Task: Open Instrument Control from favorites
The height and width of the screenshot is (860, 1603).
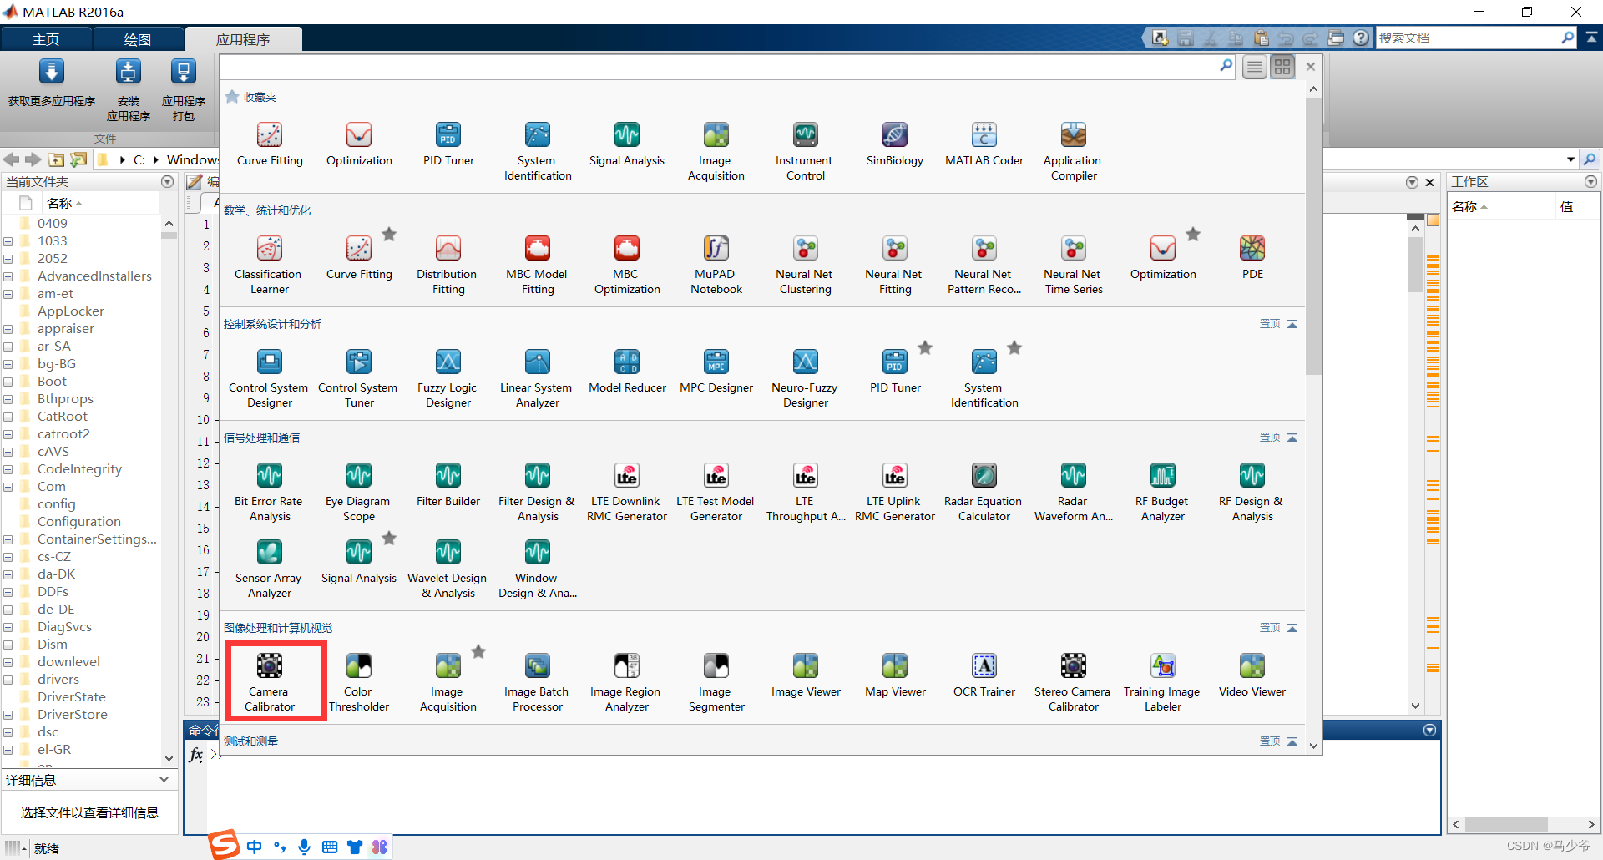Action: click(x=805, y=151)
